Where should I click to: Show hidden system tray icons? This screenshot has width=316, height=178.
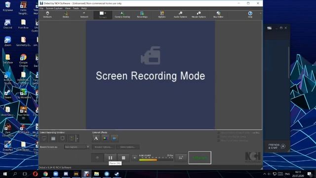265,174
